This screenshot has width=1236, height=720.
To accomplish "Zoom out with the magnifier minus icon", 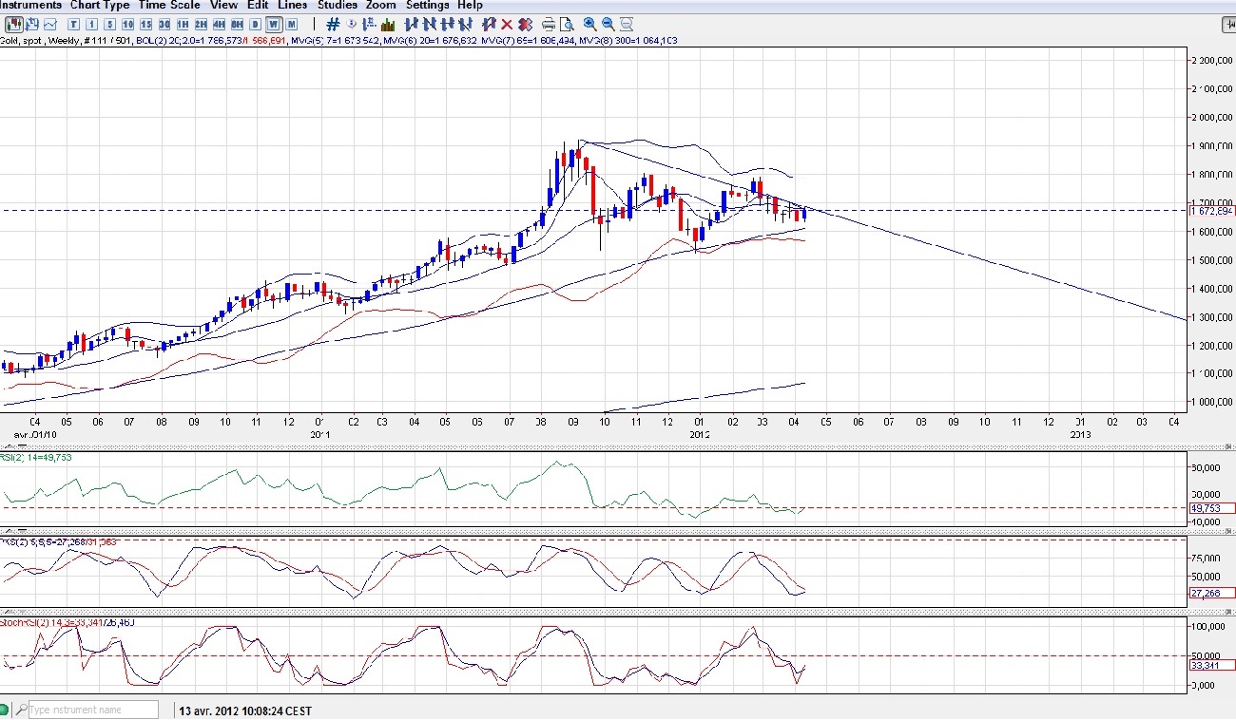I will [x=608, y=24].
